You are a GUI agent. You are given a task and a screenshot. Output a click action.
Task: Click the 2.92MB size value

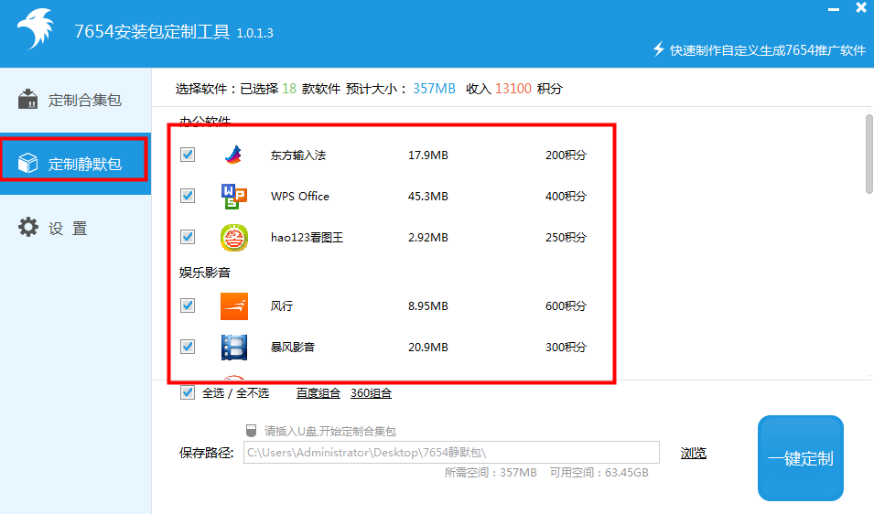tap(428, 238)
